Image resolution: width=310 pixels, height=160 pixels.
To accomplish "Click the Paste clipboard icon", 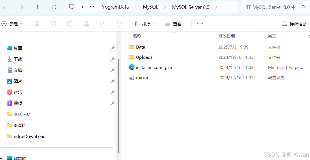I will pyautogui.click(x=70, y=24).
